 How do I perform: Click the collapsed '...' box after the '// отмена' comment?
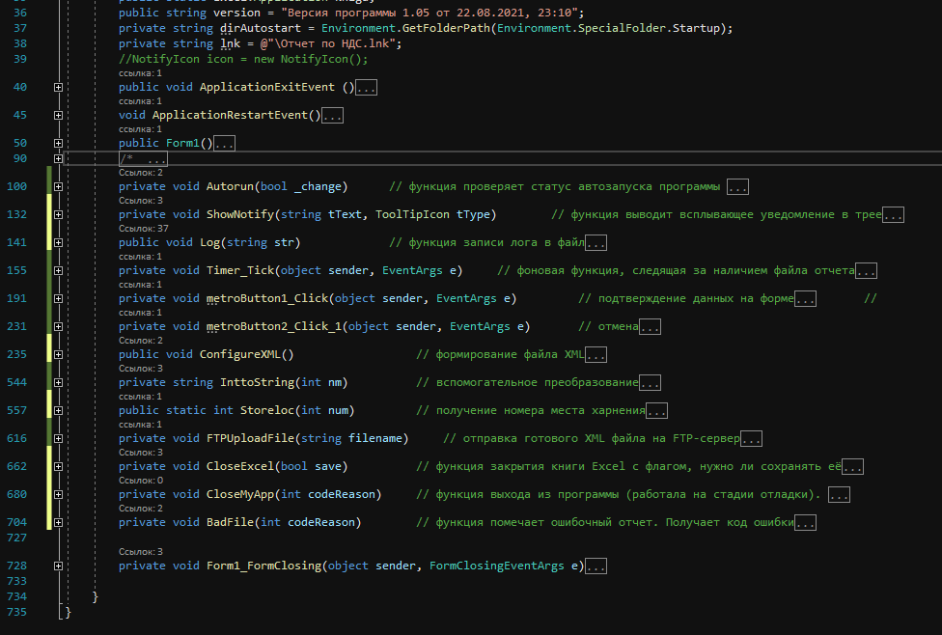tap(650, 327)
